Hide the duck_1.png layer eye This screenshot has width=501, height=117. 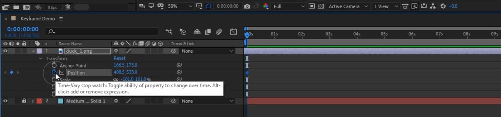point(5,51)
